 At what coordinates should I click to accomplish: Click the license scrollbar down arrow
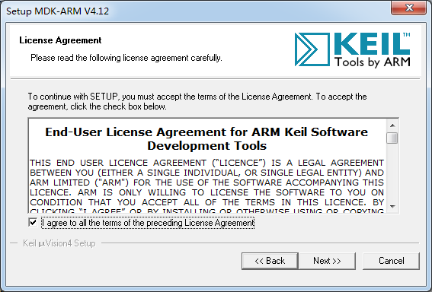click(392, 207)
